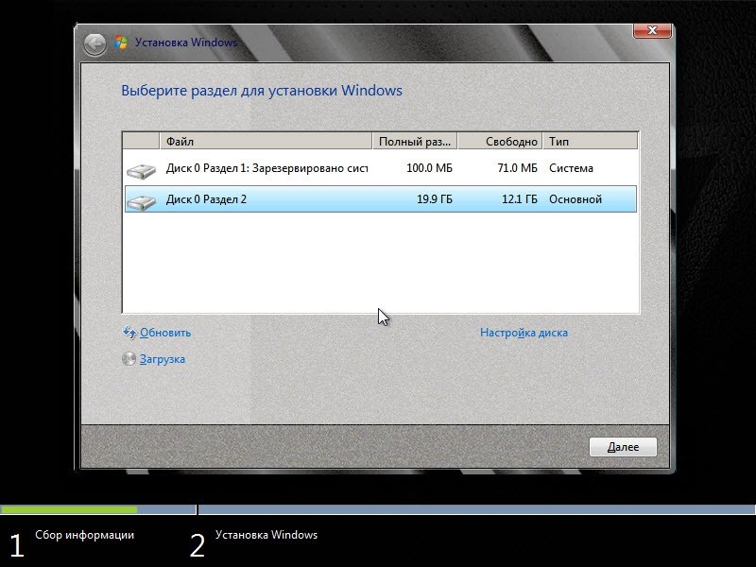Click the drive icon for Диск 0 Раздел 1
This screenshot has width=756, height=567.
(x=141, y=171)
